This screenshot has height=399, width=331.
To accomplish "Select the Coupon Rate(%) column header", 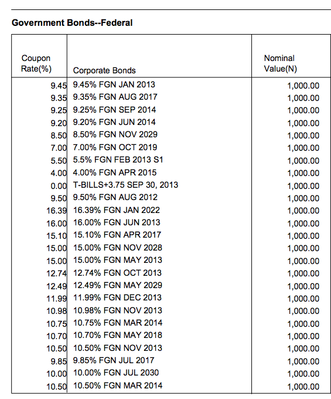I will click(x=36, y=63).
